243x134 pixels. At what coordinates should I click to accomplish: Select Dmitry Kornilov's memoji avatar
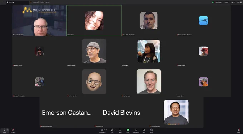tap(94, 82)
